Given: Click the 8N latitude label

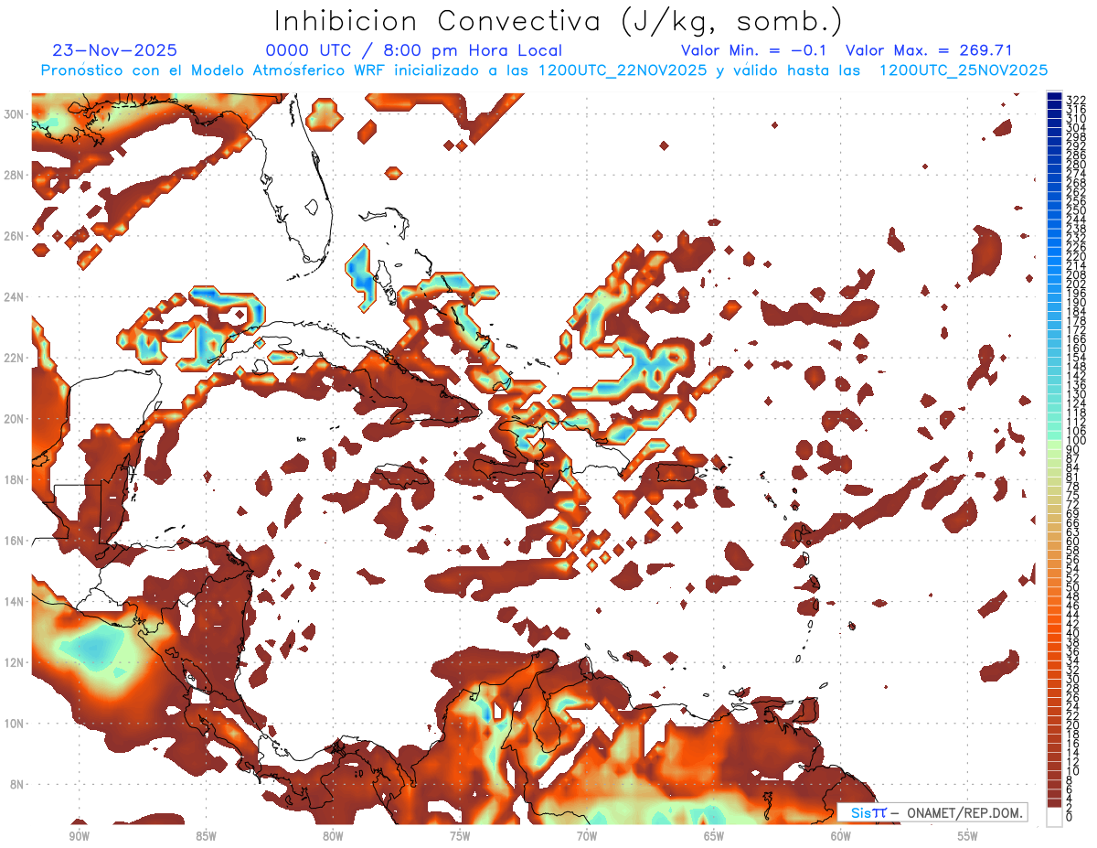Looking at the screenshot, I should tap(17, 784).
